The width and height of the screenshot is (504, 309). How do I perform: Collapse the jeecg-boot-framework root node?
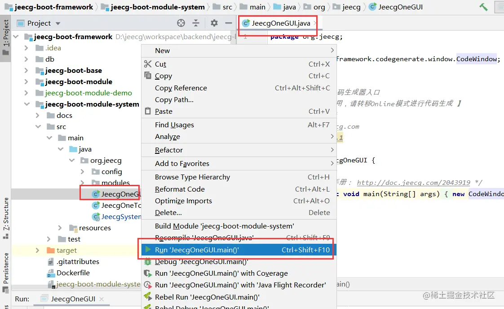(x=16, y=37)
